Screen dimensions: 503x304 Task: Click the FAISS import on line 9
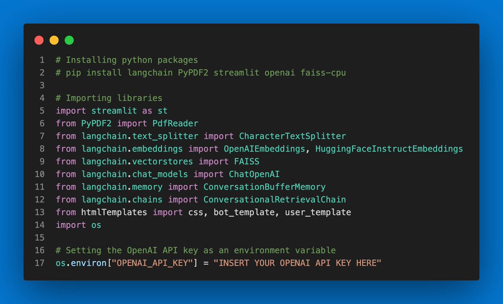pos(247,161)
